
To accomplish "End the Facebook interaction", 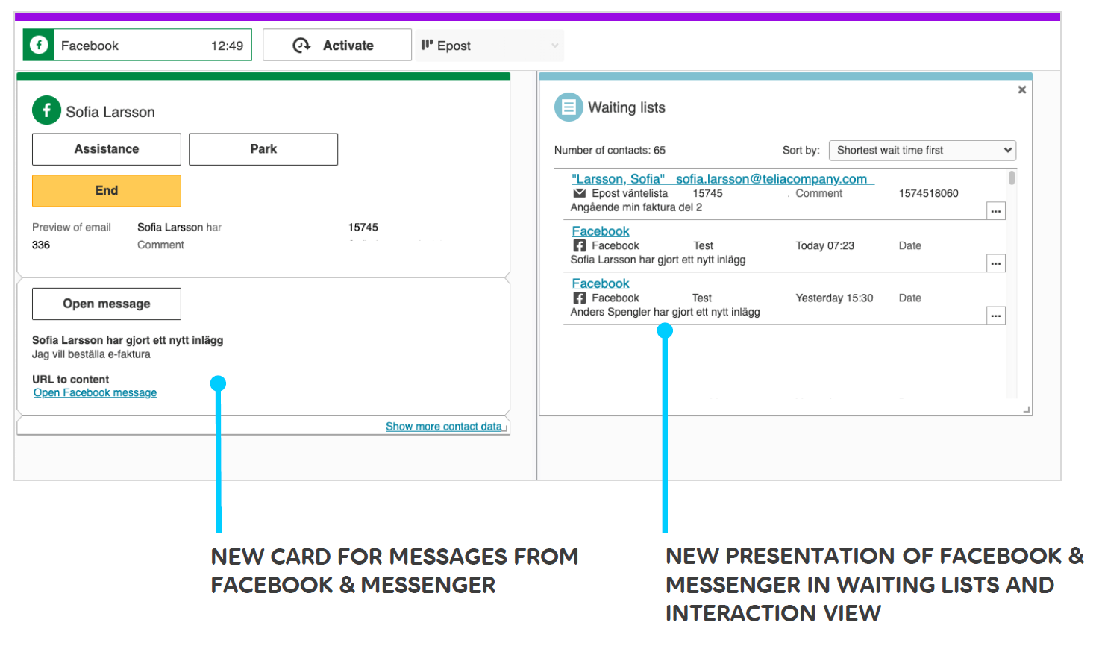I will pyautogui.click(x=107, y=190).
